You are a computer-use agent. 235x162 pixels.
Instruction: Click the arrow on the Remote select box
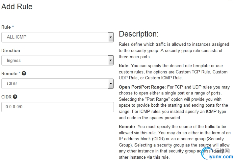111,84
